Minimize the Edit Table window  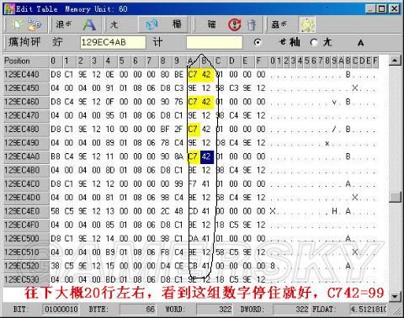(371, 9)
